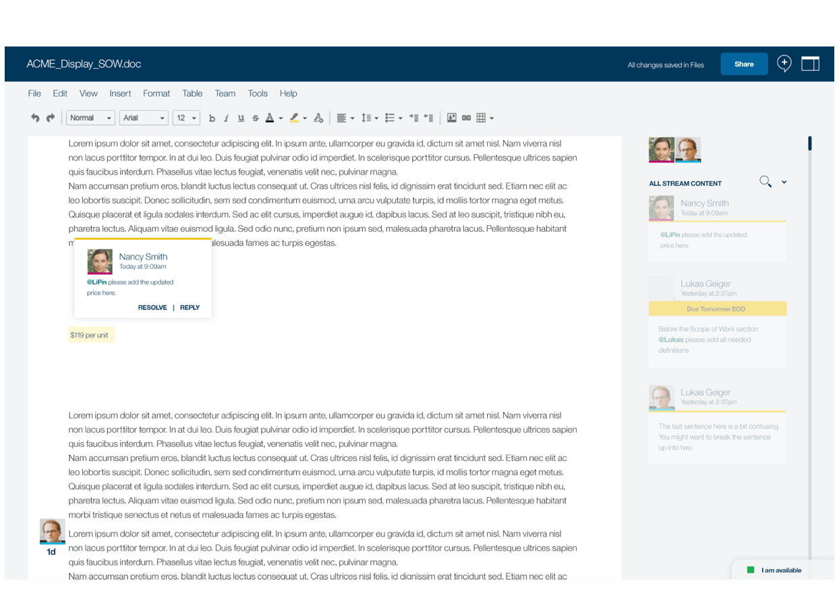Toggle italic formatting
Viewport: 839px width, 593px height.
[226, 119]
